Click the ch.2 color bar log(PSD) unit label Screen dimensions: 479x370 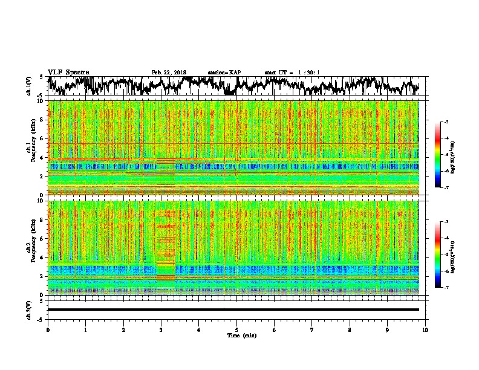[x=452, y=257]
